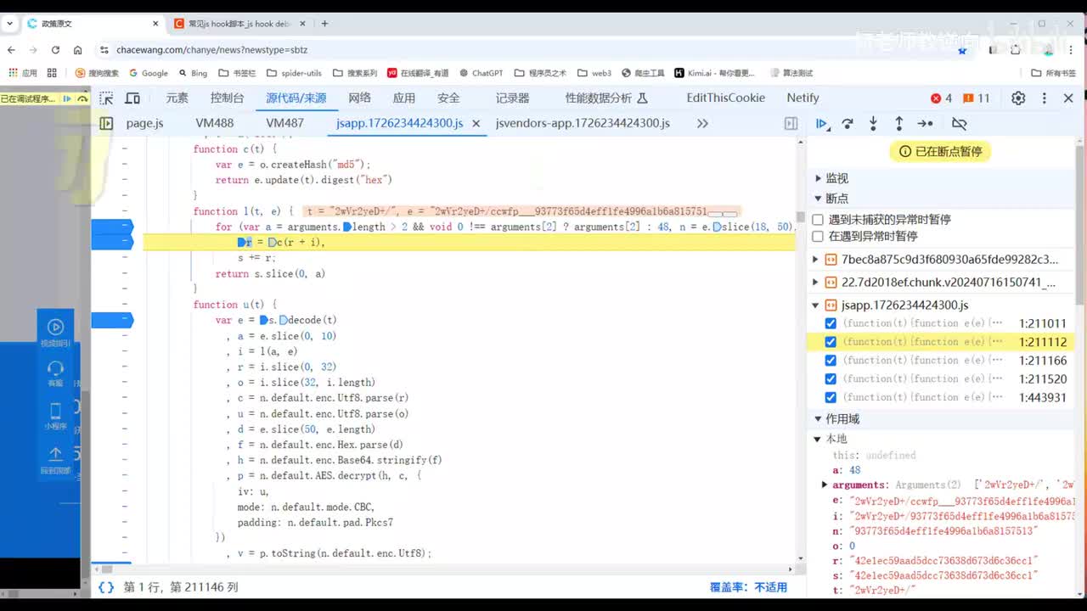The image size is (1087, 611).
Task: Toggle the line breakpoint beside 'for (var a = arguments'
Action: (x=112, y=227)
